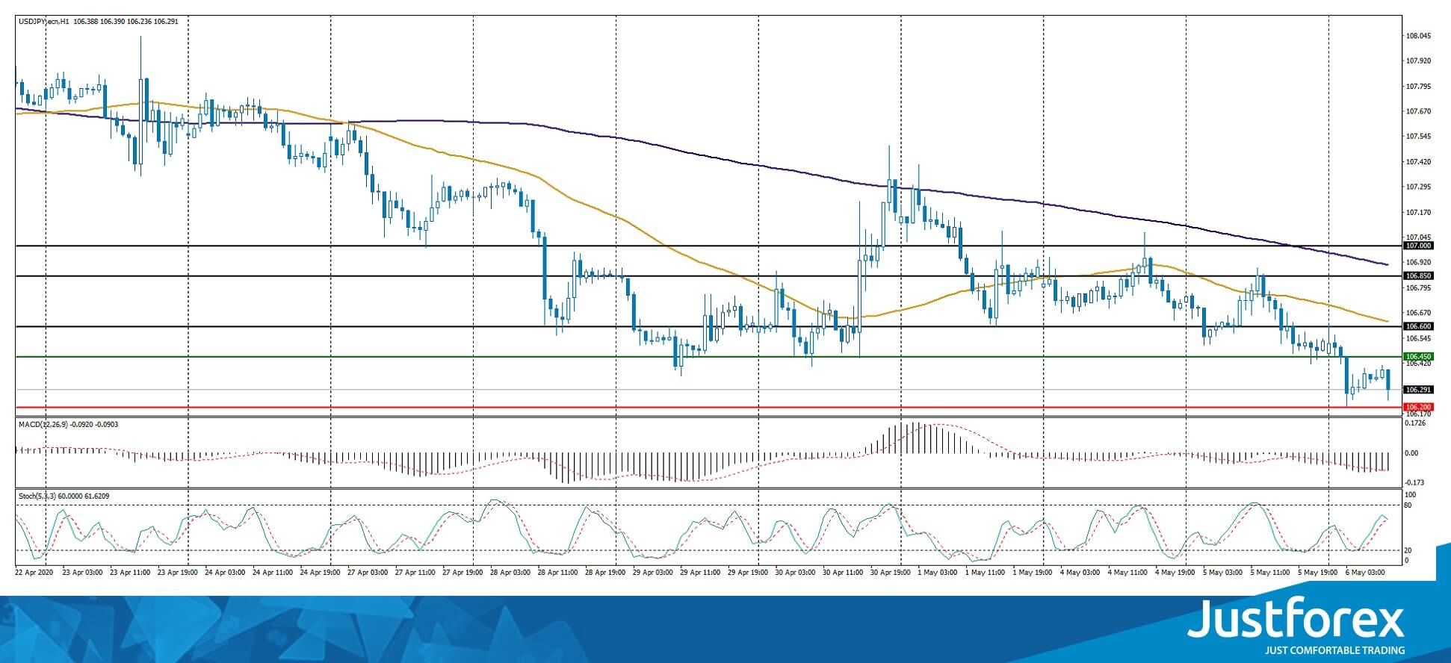1451x663 pixels.
Task: Select the 23 Apr 03:00 time label
Action: pos(83,573)
